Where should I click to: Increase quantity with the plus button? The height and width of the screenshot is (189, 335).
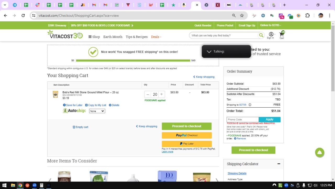pos(161,94)
